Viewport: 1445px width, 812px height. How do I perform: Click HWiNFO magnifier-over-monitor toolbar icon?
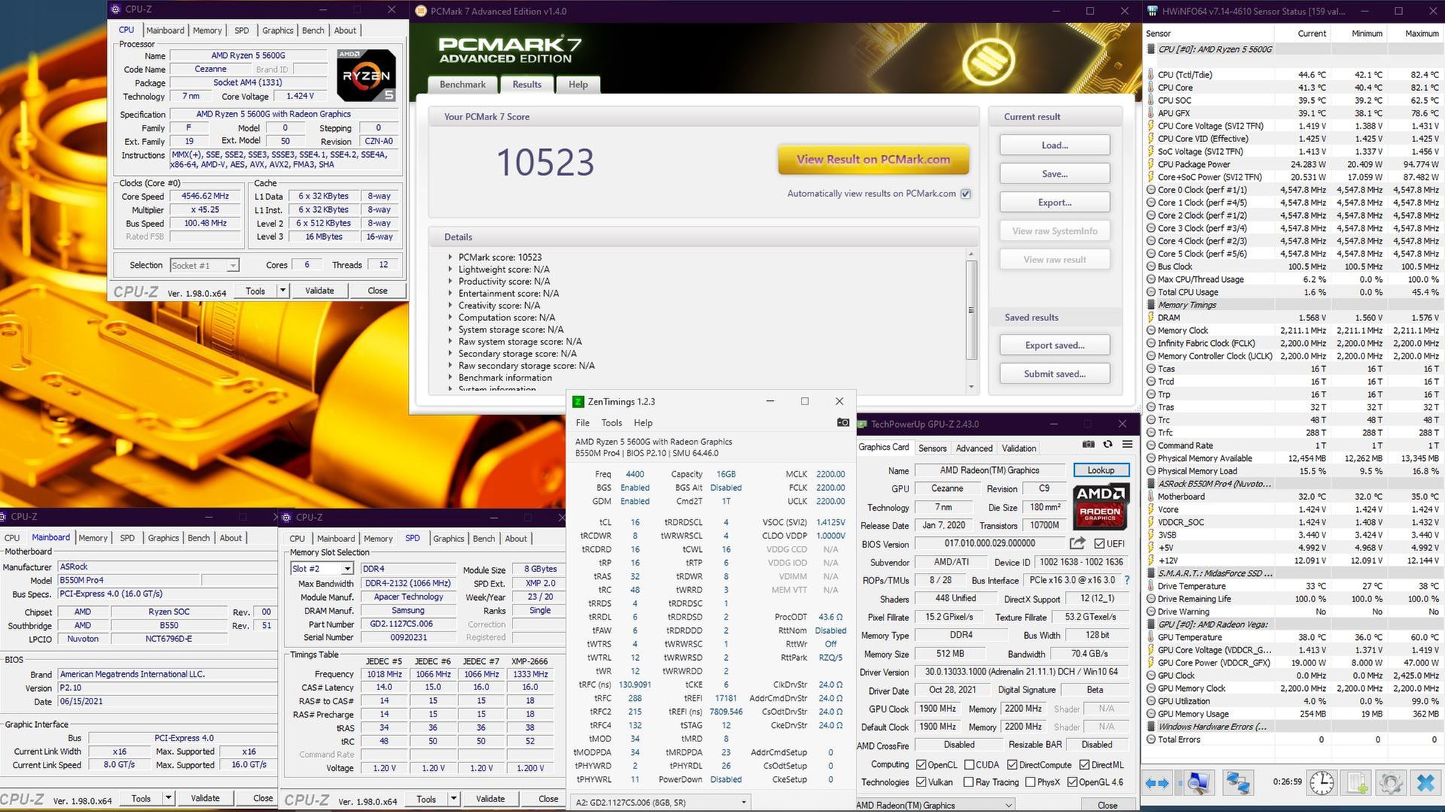[x=1198, y=783]
